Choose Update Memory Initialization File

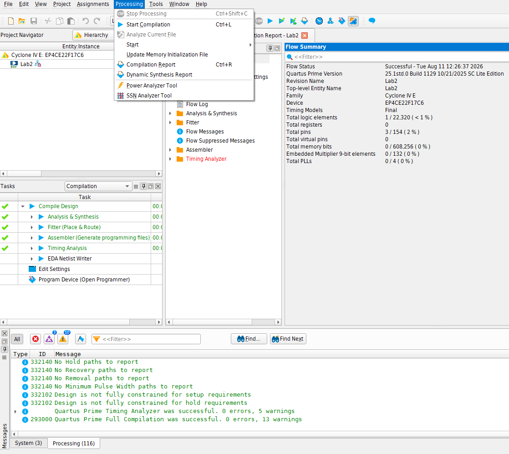(184, 55)
